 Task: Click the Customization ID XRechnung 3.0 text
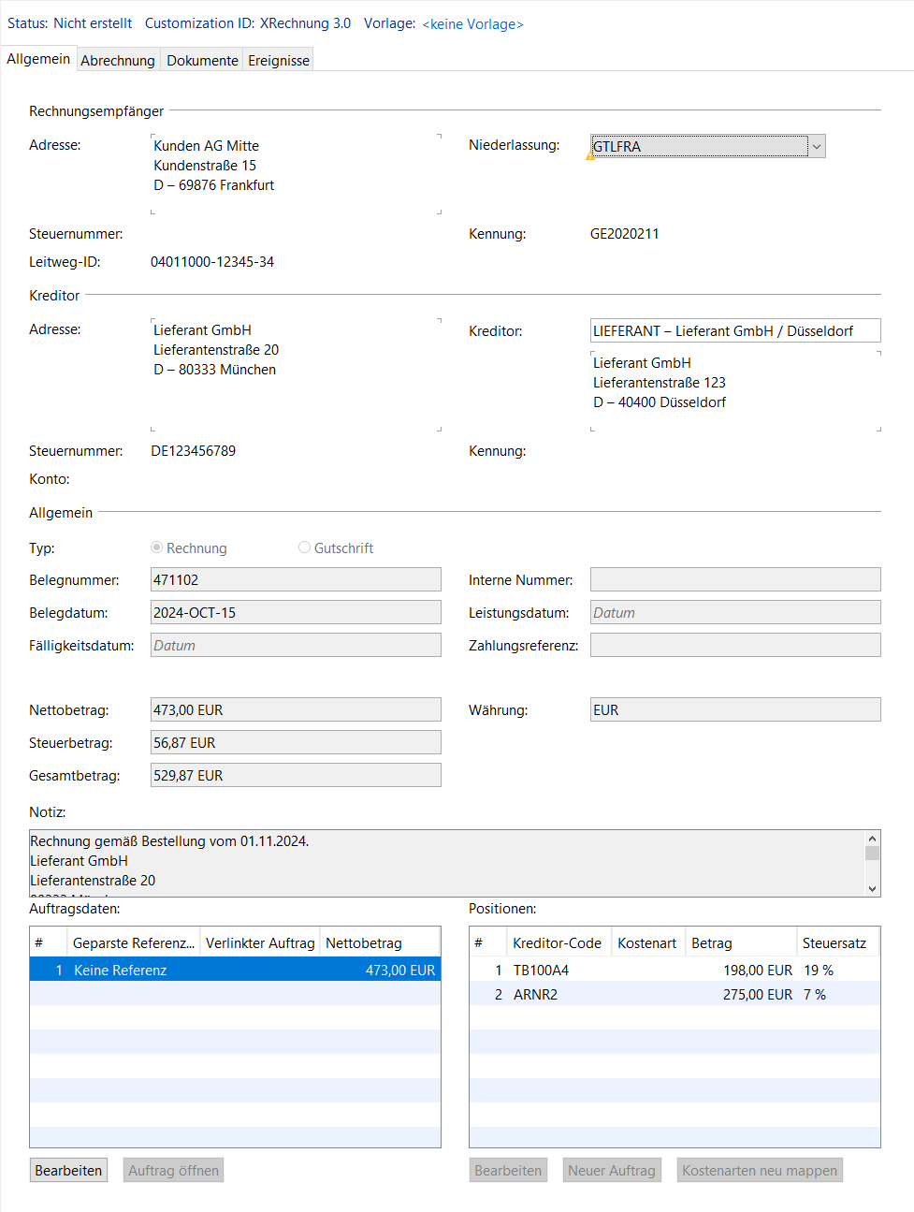(x=248, y=23)
